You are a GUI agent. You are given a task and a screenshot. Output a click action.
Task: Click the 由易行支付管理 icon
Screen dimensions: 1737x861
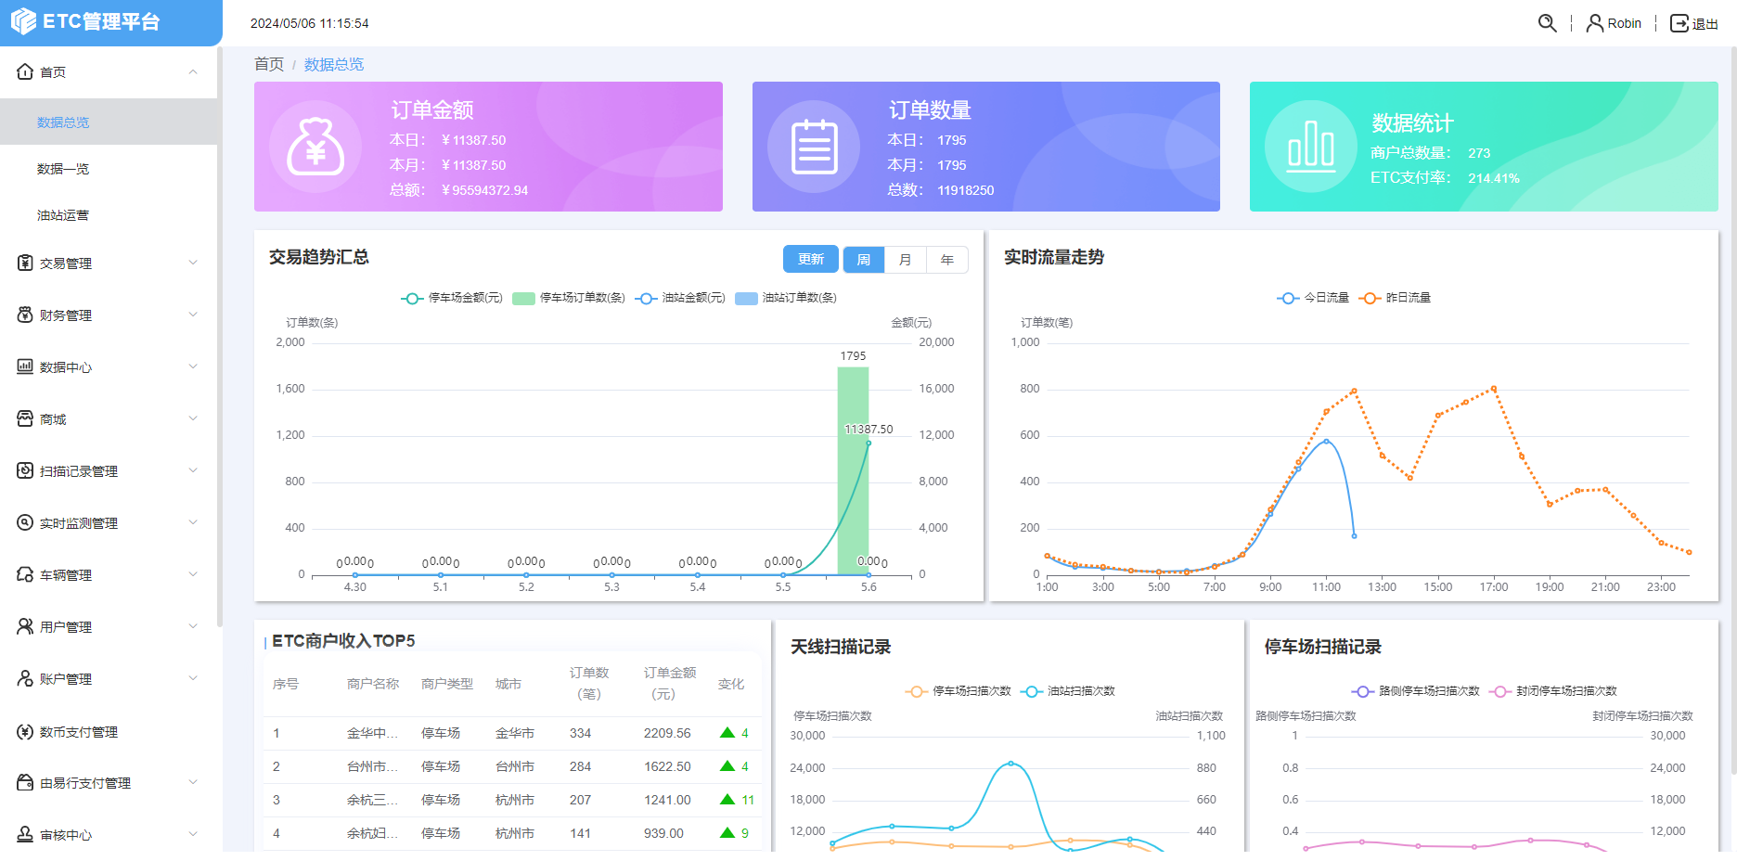click(x=25, y=782)
